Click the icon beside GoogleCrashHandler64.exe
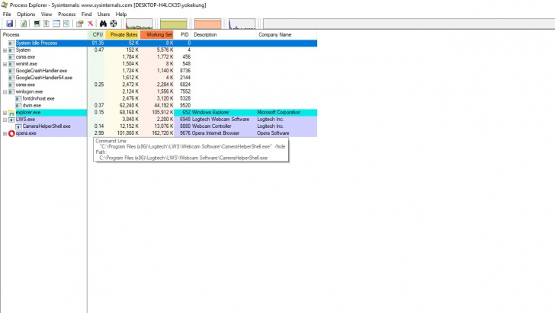The height and width of the screenshot is (313, 555). [11, 78]
